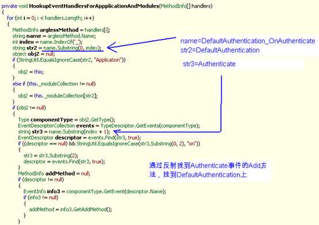Select the 'for (int i = 0' loop line
The height and width of the screenshot is (225, 319).
tap(51, 18)
